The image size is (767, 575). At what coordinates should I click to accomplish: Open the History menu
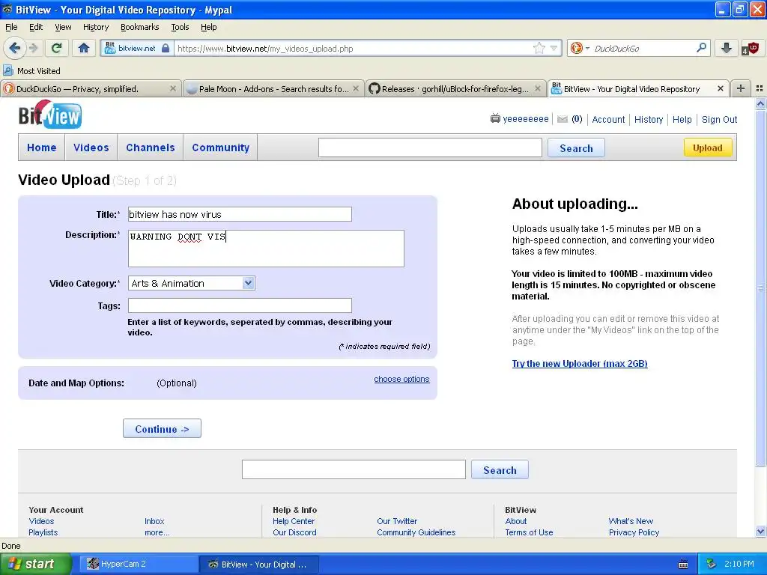point(95,27)
